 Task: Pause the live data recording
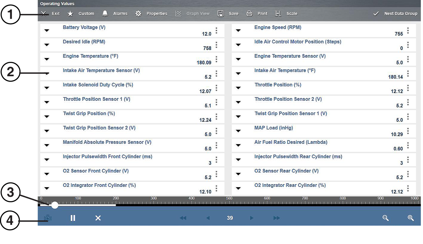point(73,218)
